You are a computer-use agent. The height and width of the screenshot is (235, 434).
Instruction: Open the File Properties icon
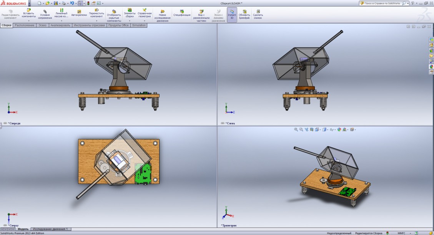point(93,3)
